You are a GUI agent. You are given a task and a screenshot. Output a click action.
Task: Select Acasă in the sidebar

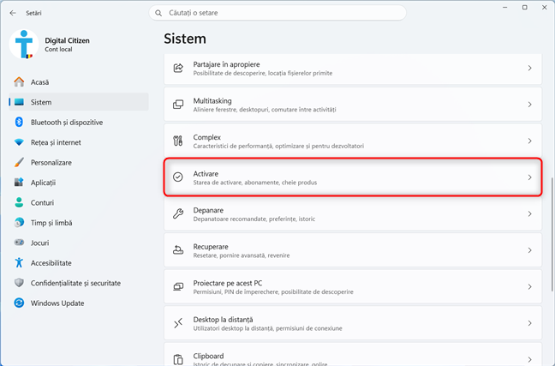click(x=79, y=82)
